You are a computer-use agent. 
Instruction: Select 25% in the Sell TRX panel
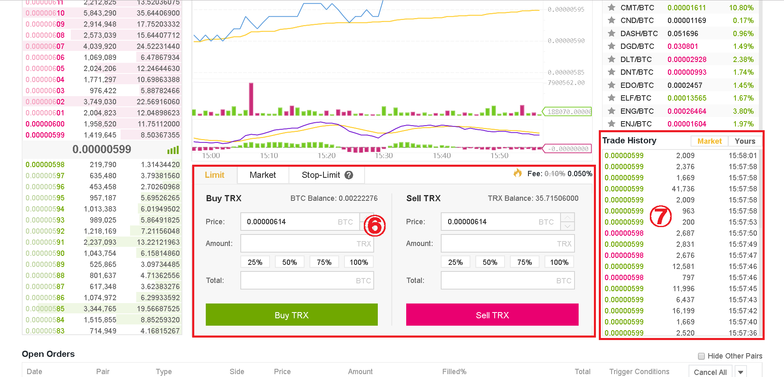(x=456, y=262)
